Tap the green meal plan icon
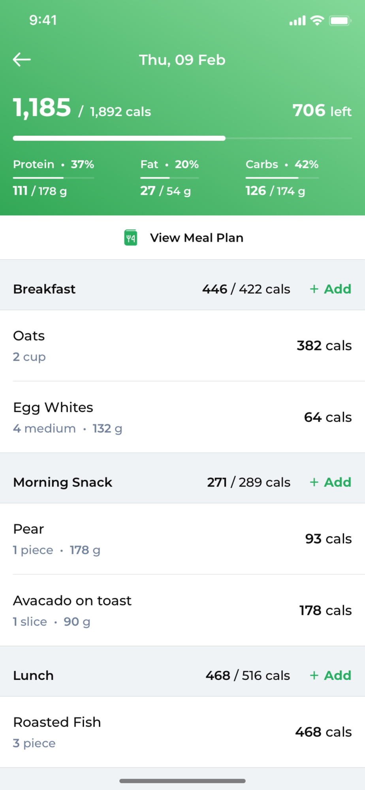Viewport: 365px width, 790px height. click(131, 238)
